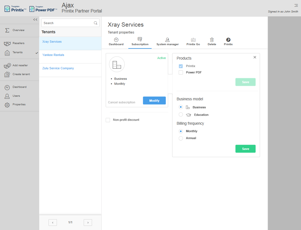Click the Delete trash can icon
This screenshot has width=301, height=230.
[212, 40]
